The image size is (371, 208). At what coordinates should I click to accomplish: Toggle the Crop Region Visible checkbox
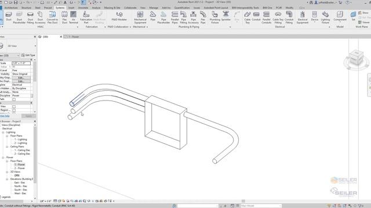click(x=14, y=110)
